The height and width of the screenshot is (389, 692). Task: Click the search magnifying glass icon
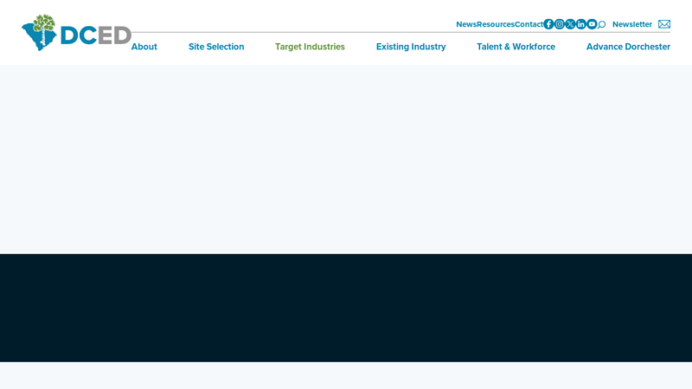coord(602,24)
